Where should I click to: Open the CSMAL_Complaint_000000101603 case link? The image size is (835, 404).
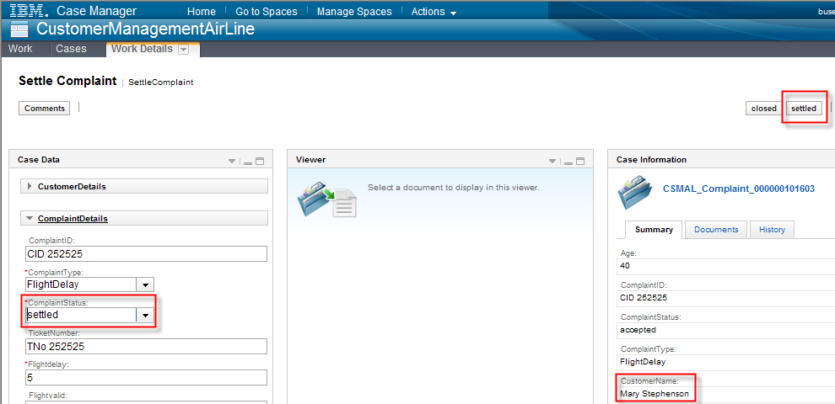point(739,189)
